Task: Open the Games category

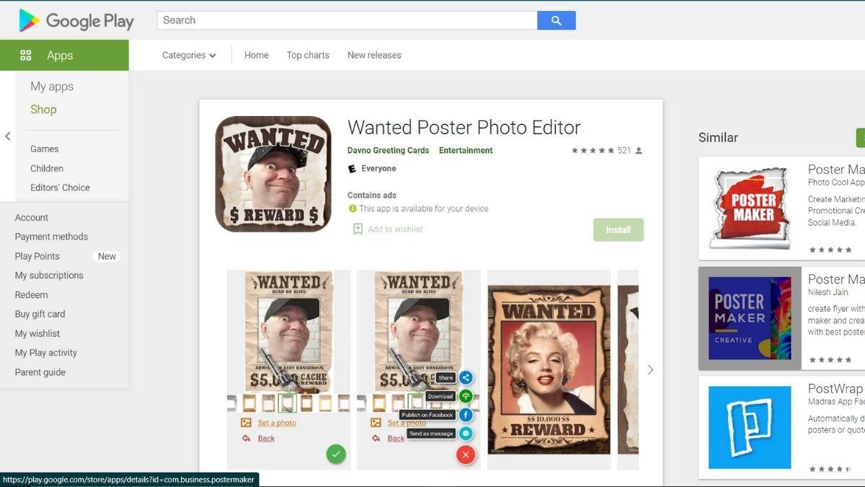Action: tap(45, 149)
